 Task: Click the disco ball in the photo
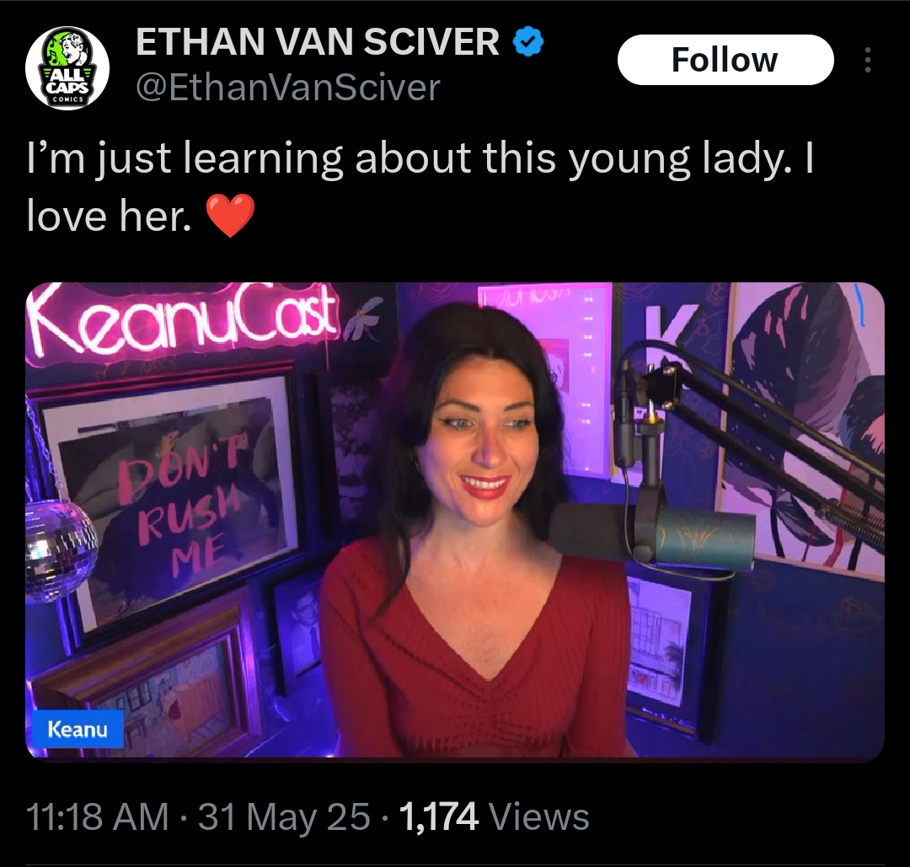60,549
